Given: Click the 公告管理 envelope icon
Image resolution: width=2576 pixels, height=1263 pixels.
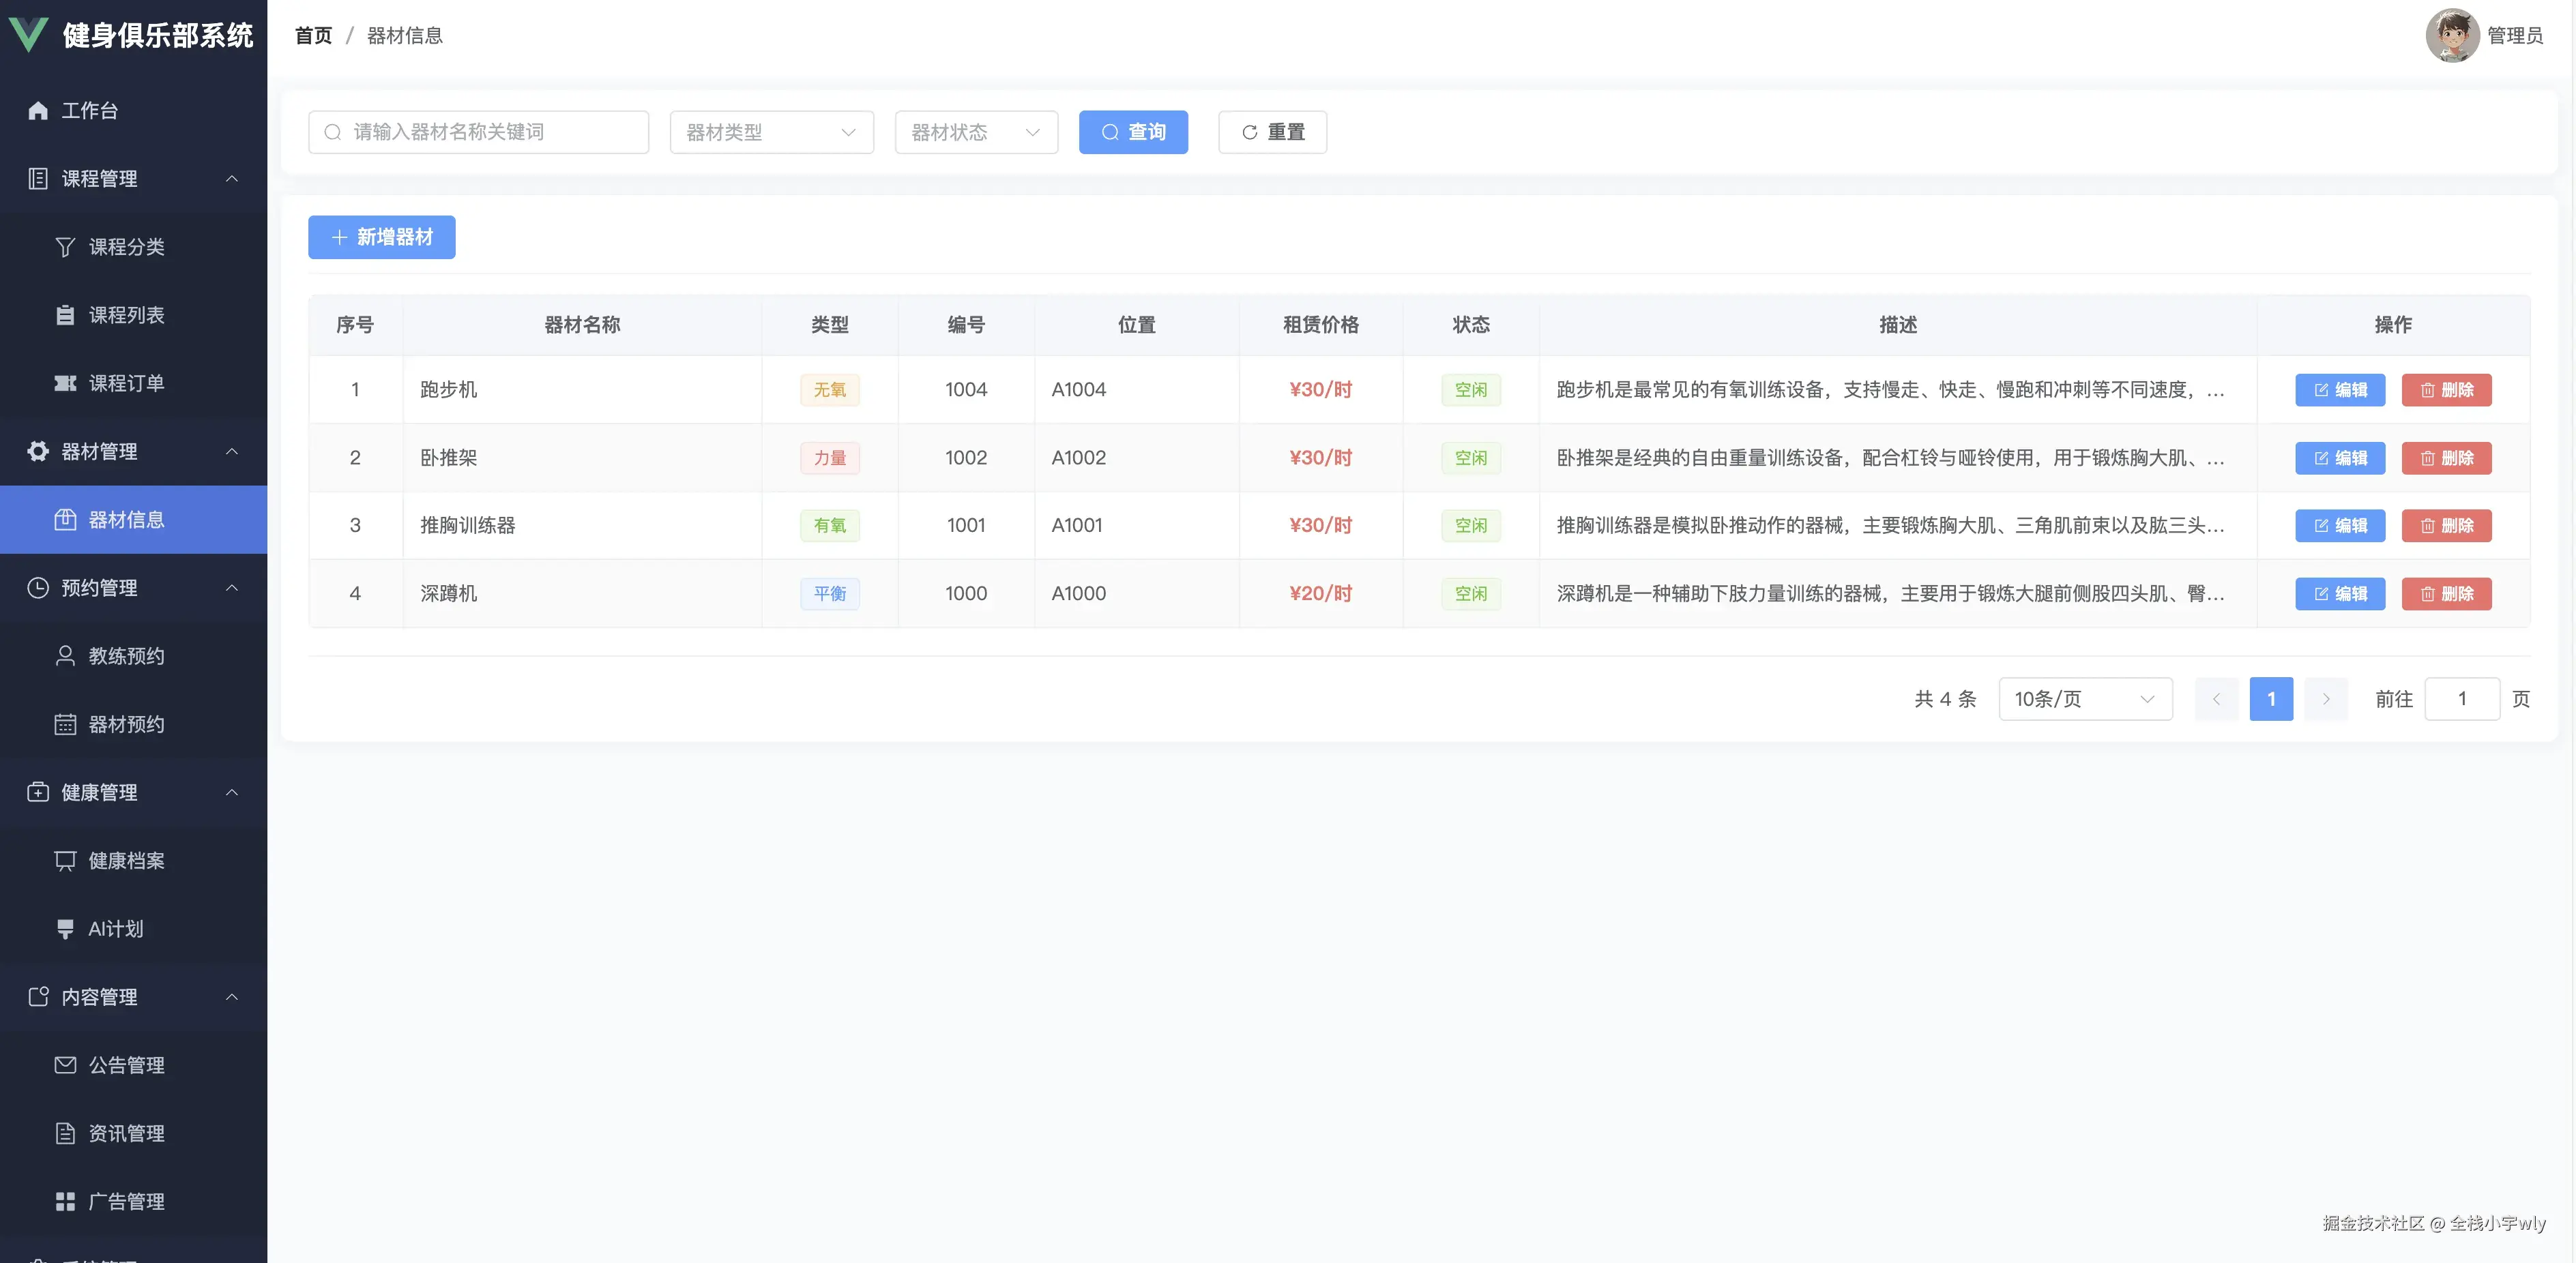Looking at the screenshot, I should pos(65,1065).
